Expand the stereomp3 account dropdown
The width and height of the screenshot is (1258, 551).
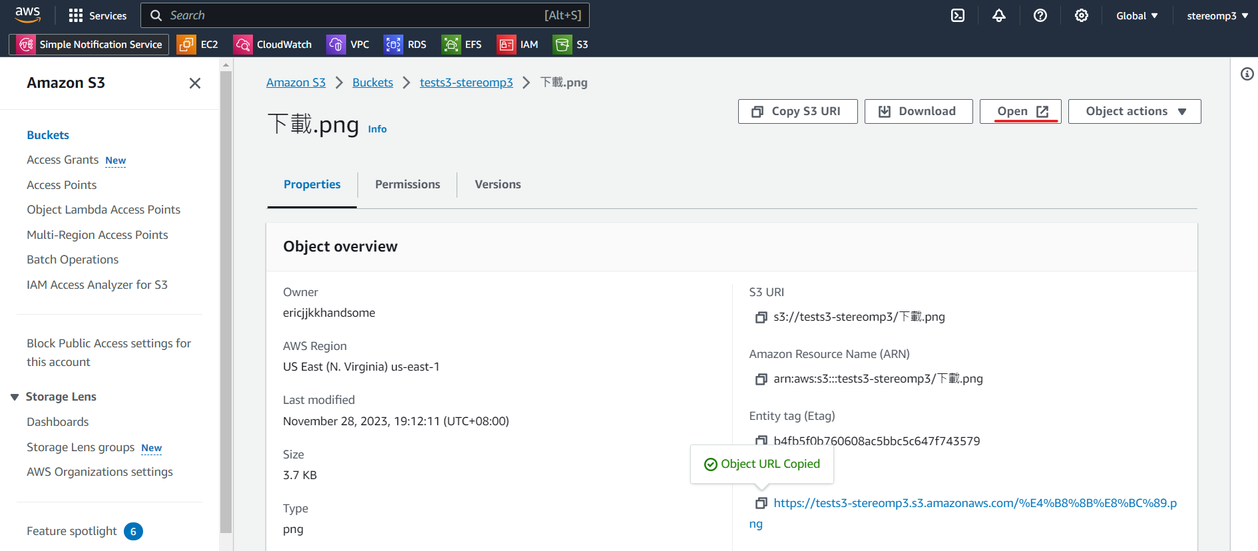pos(1217,15)
